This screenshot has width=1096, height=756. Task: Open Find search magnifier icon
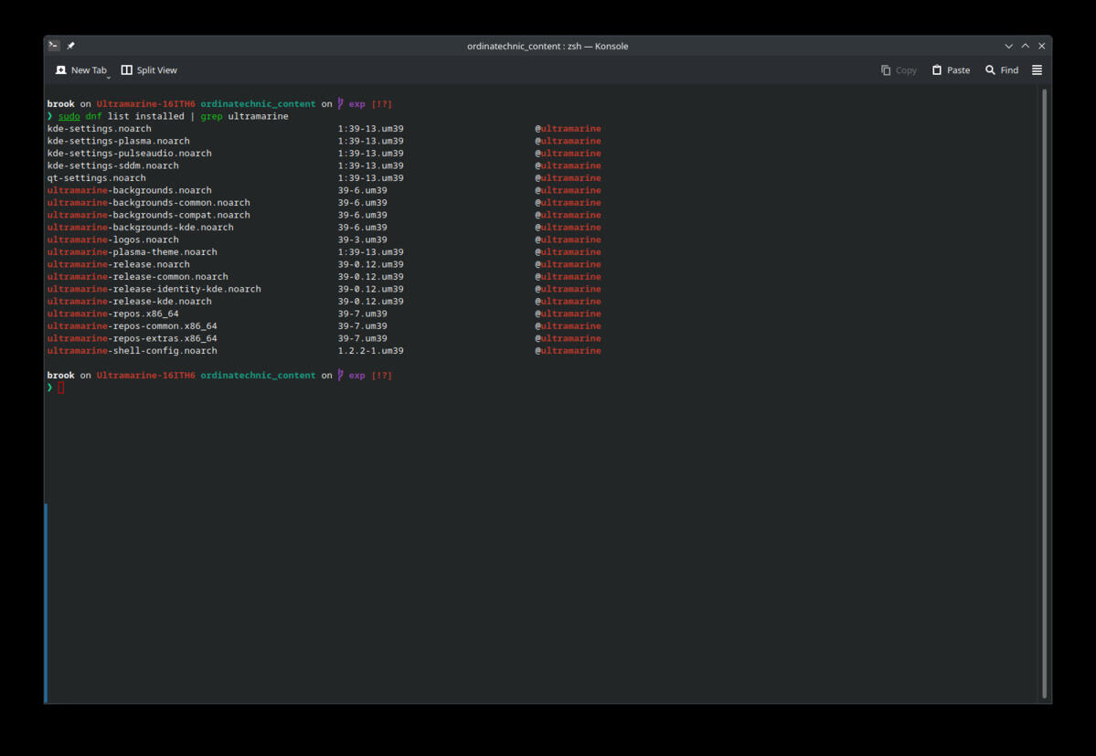[990, 69]
